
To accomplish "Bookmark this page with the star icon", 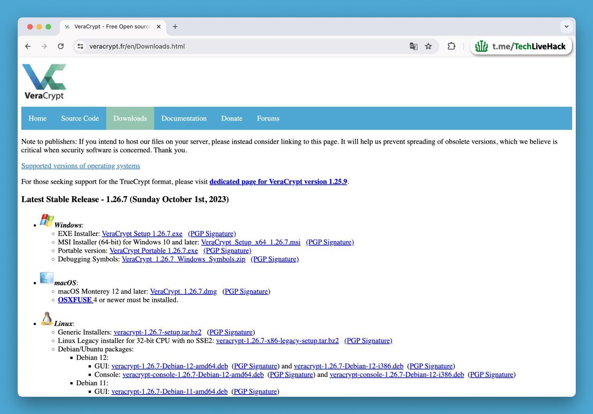I will [x=429, y=46].
